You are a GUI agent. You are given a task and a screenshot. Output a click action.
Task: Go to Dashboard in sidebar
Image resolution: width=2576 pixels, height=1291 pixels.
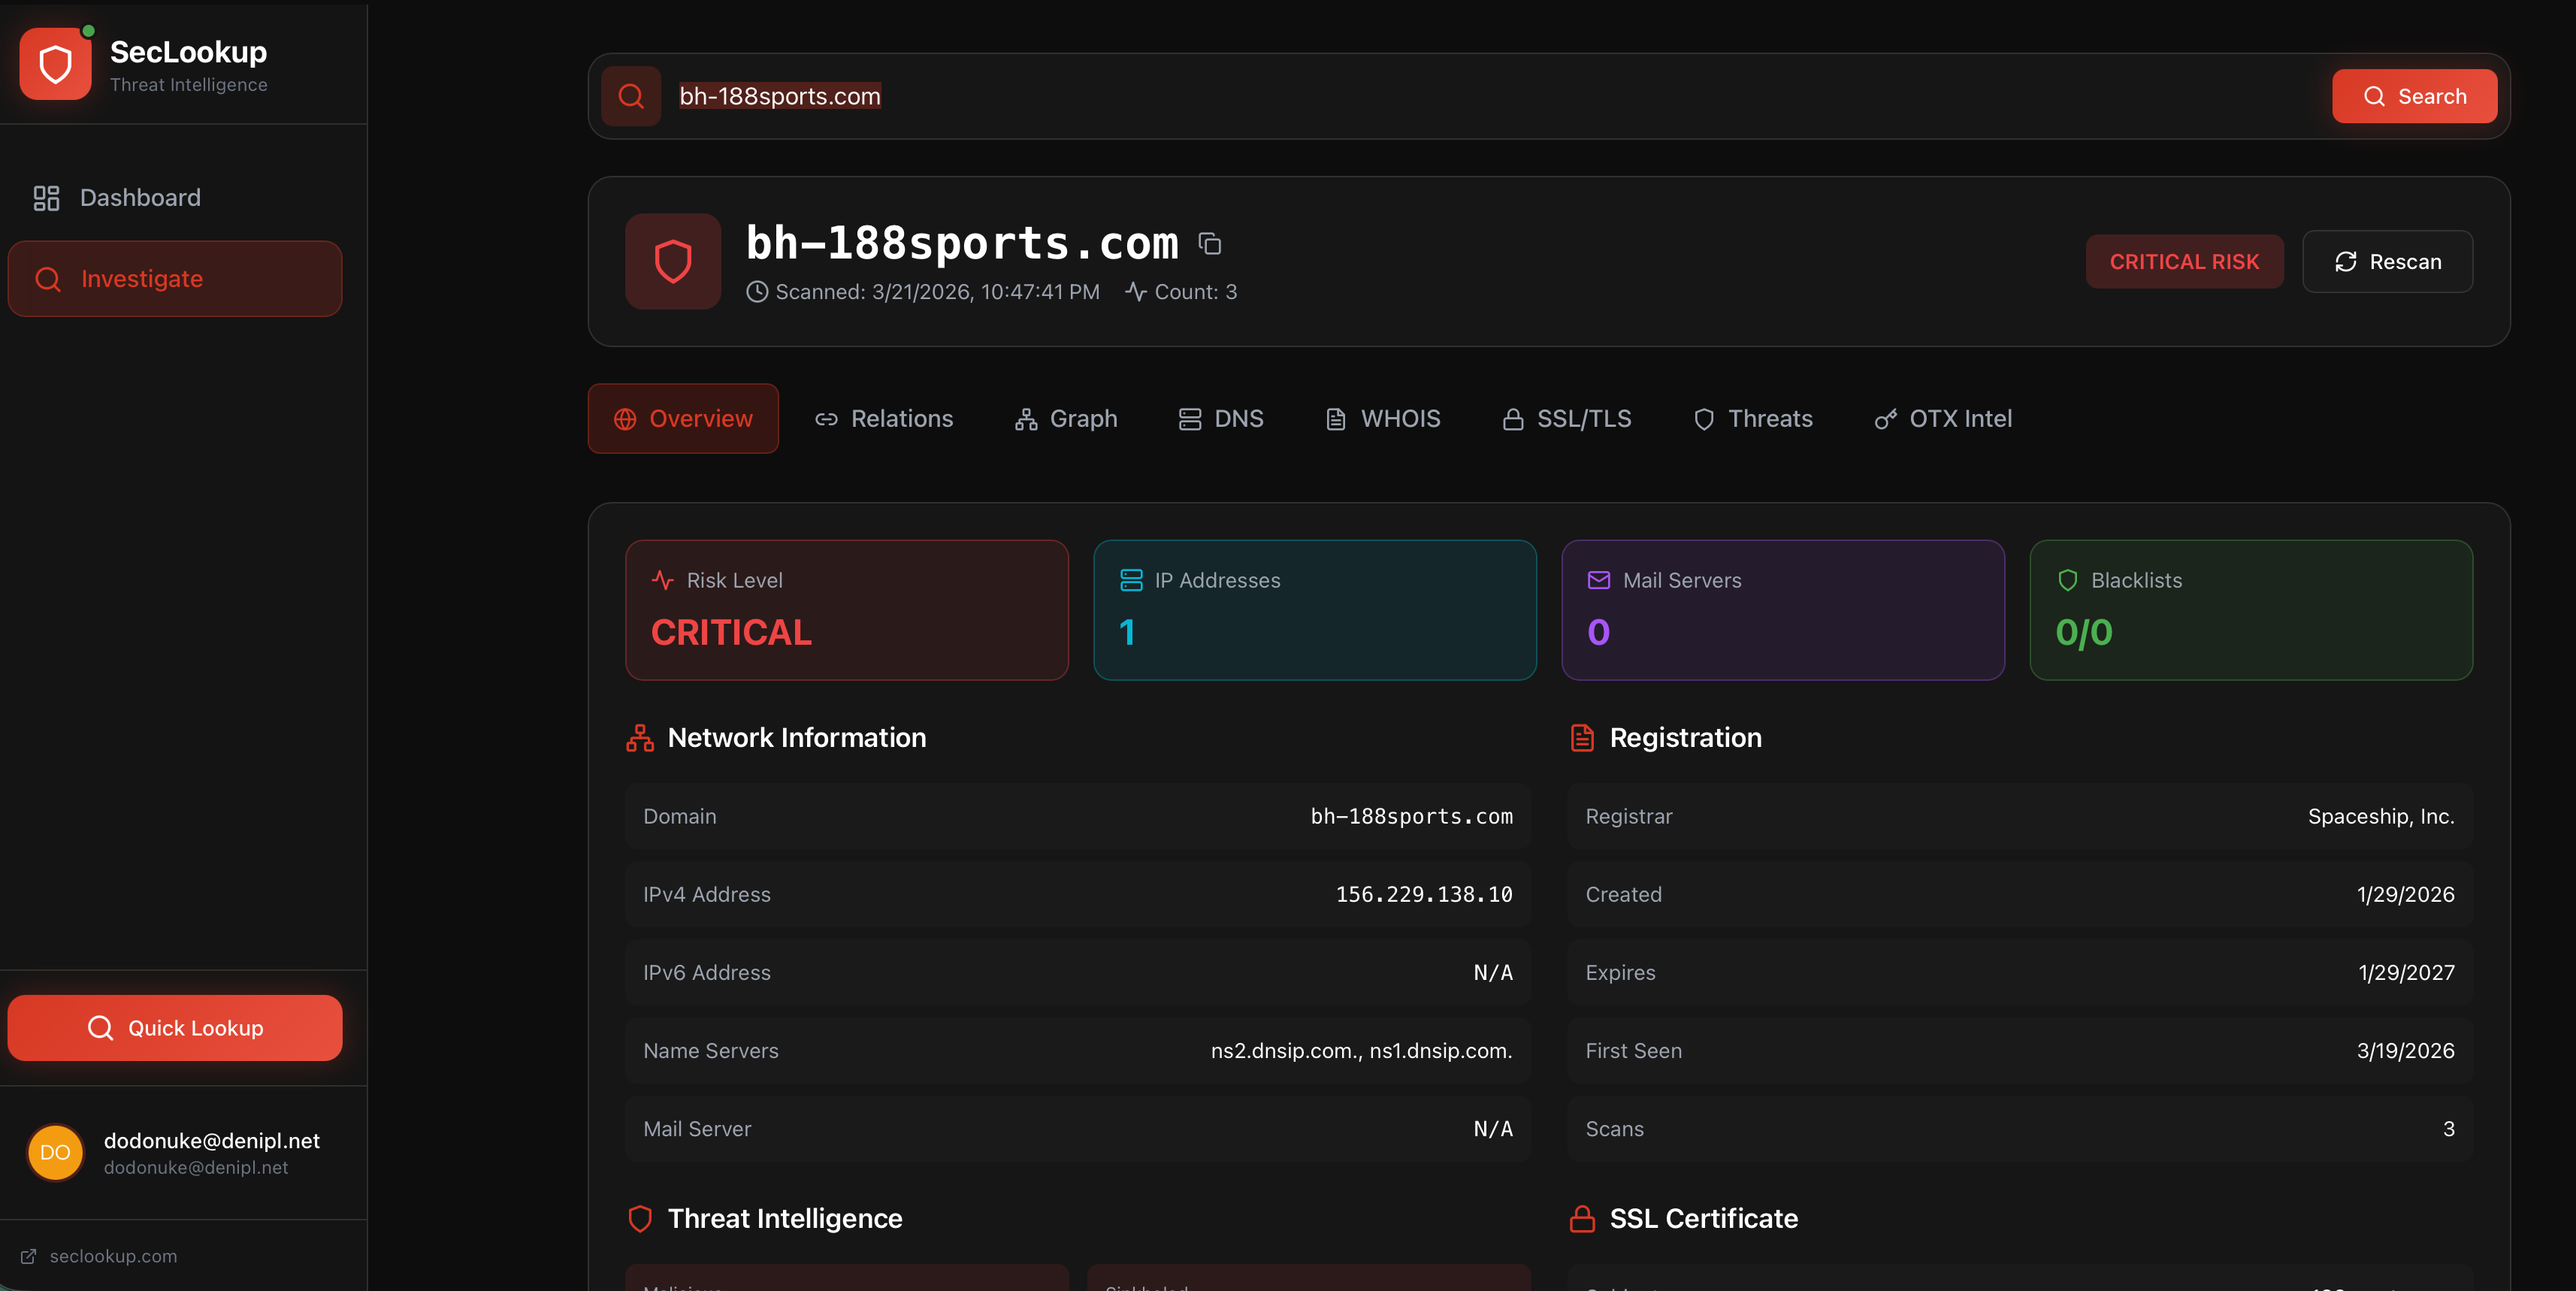coord(140,198)
